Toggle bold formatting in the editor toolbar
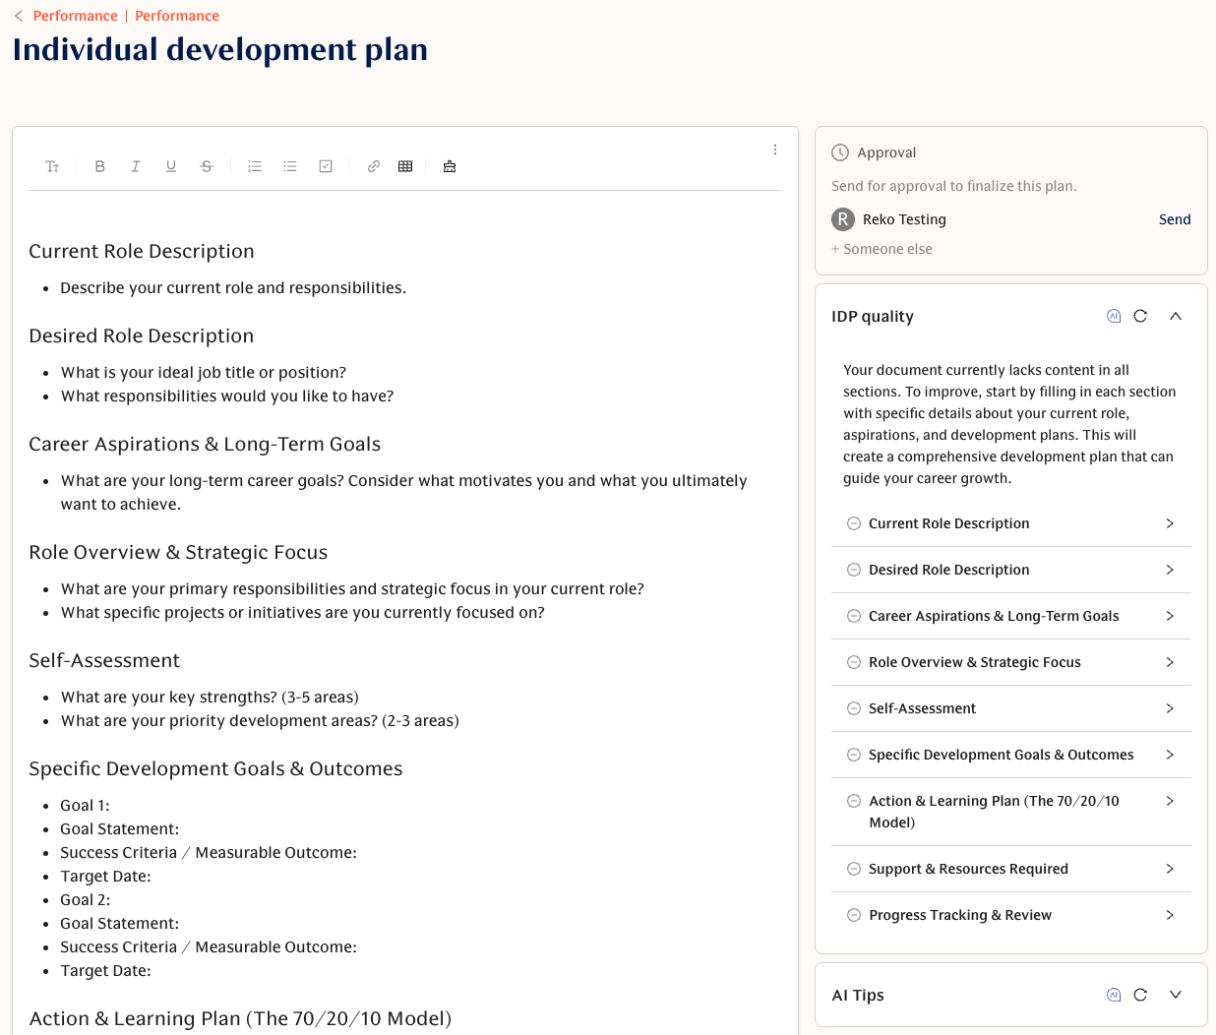Viewport: 1216px width, 1035px height. [x=99, y=165]
